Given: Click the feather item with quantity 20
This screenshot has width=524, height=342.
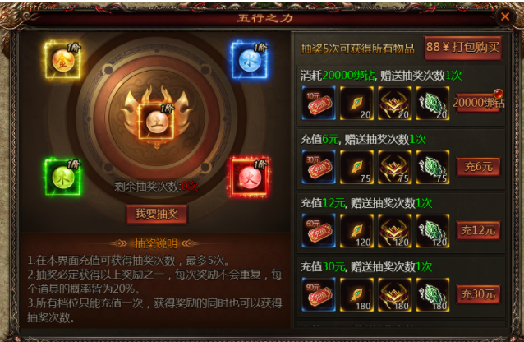Looking at the screenshot, I should click(356, 103).
